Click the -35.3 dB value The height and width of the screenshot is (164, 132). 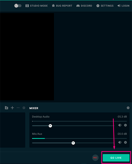click(x=122, y=117)
